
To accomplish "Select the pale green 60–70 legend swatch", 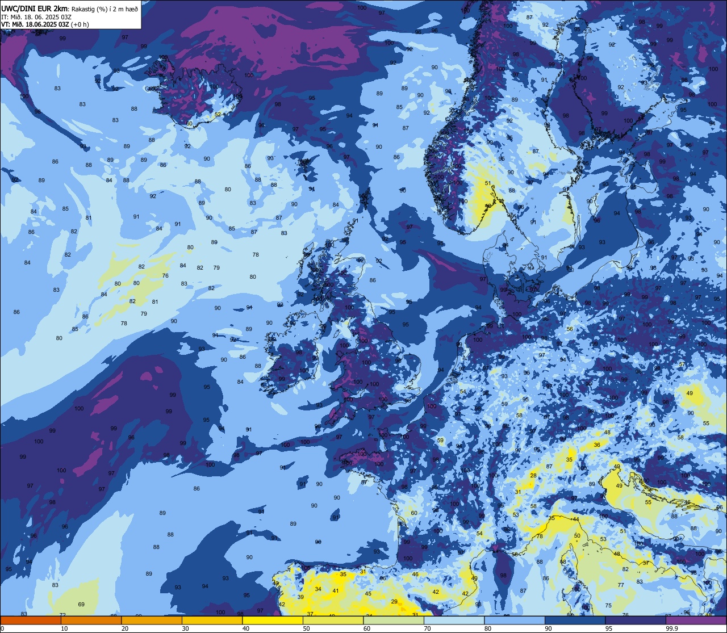I will [x=394, y=621].
